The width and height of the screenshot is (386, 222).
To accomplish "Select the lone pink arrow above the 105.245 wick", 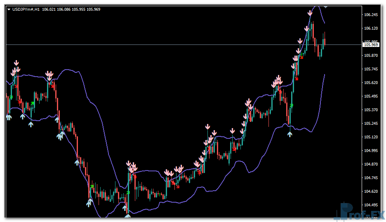I will coord(208,126).
